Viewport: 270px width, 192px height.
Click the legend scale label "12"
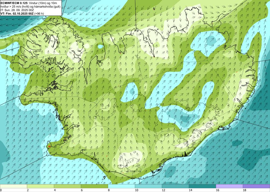tap(164, 190)
